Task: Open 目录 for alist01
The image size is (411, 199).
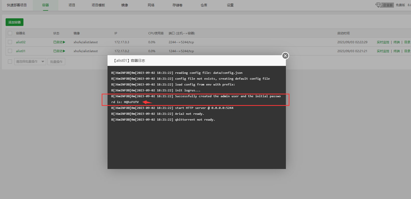Action: point(407,51)
